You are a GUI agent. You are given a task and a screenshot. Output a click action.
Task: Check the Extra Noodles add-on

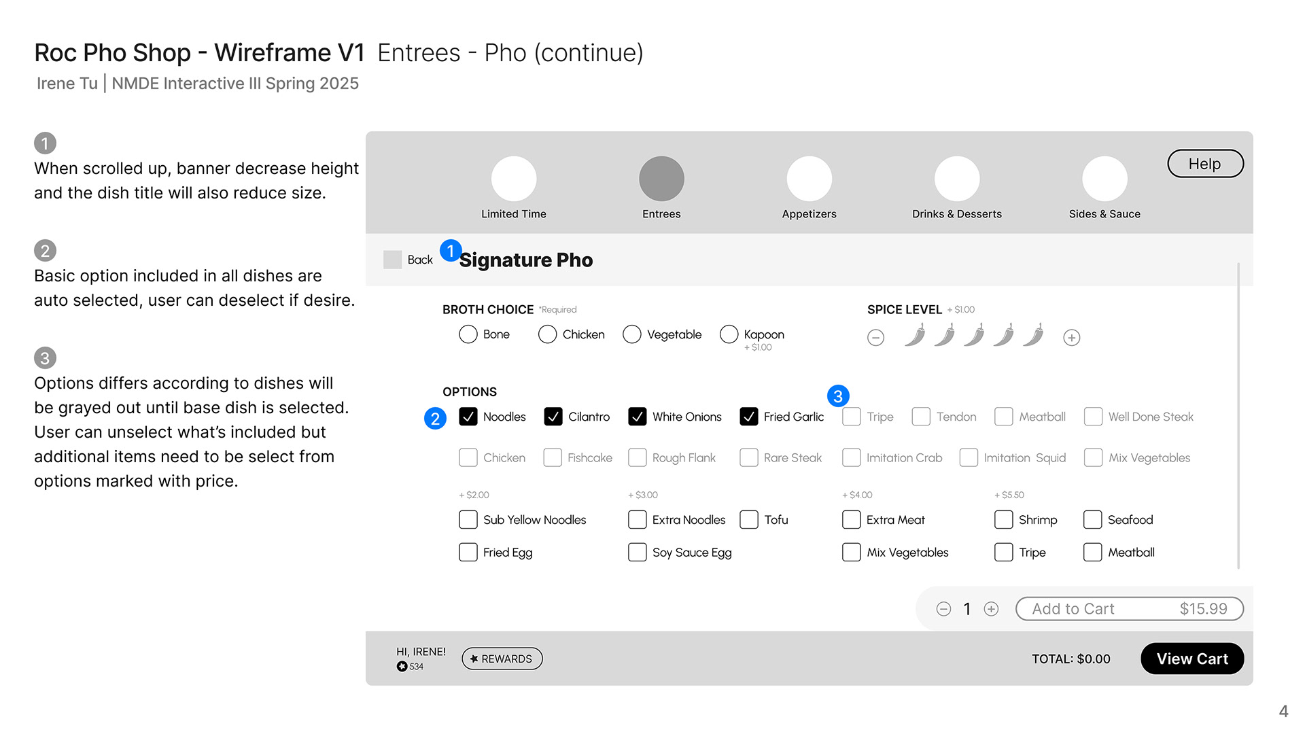coord(637,520)
